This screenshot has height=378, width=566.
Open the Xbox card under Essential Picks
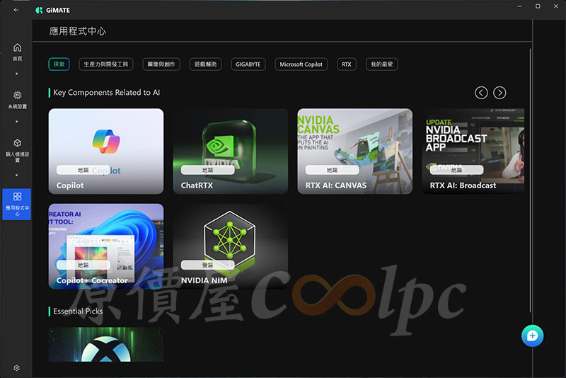[x=105, y=345]
